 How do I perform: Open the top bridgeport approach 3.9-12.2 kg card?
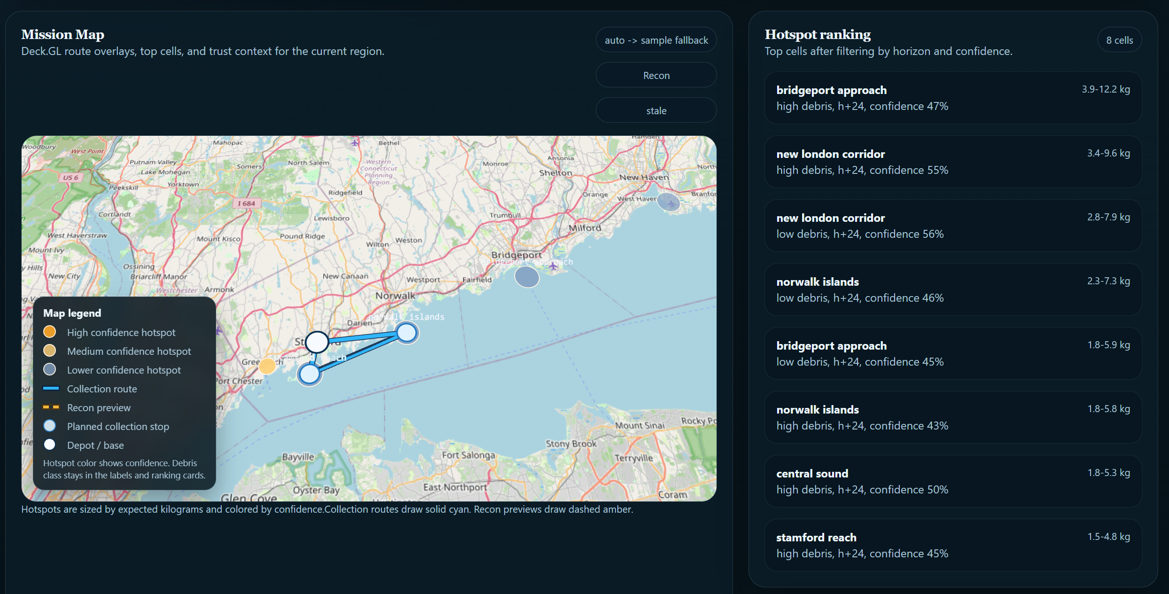point(952,98)
